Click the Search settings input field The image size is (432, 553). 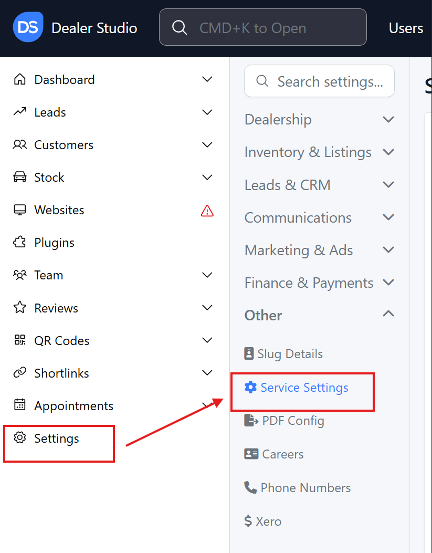pyautogui.click(x=330, y=82)
